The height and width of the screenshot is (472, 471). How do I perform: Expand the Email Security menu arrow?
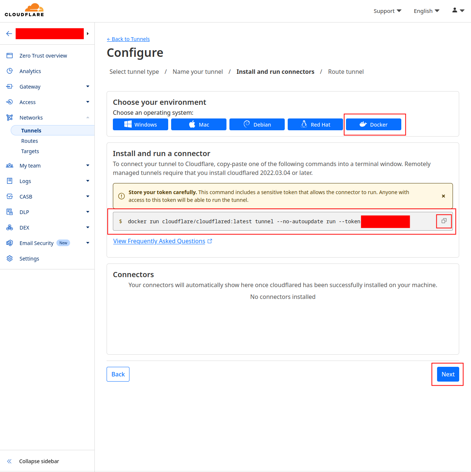pos(88,243)
